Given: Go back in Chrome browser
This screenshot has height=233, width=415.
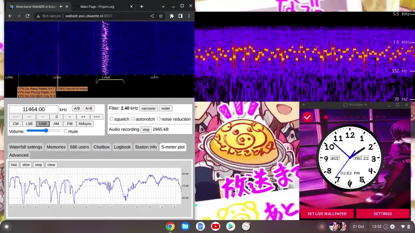Looking at the screenshot, I should pos(10,16).
